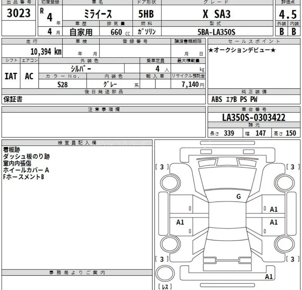Select the history value 自家用
The height and width of the screenshot is (290, 302).
pyautogui.click(x=81, y=32)
